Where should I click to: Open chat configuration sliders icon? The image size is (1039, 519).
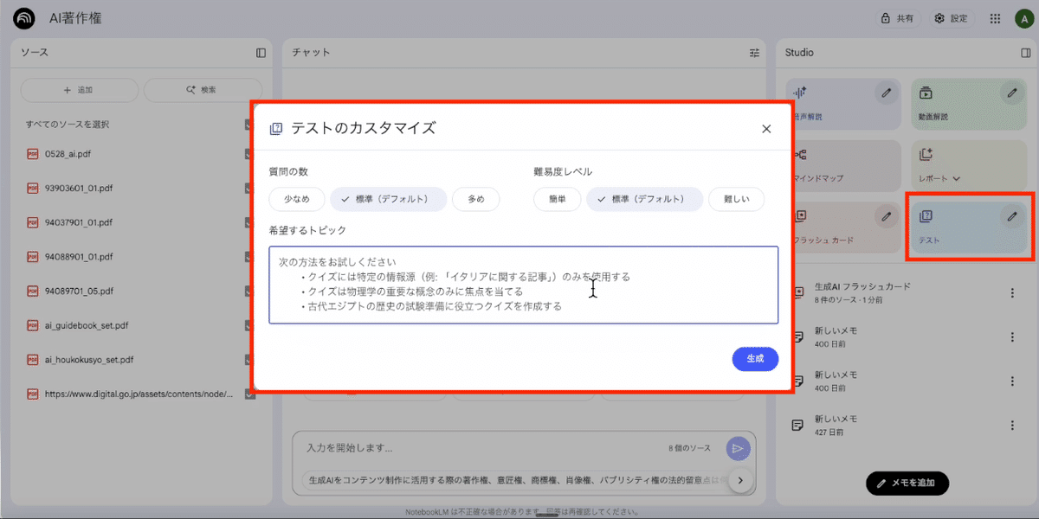[x=754, y=53]
